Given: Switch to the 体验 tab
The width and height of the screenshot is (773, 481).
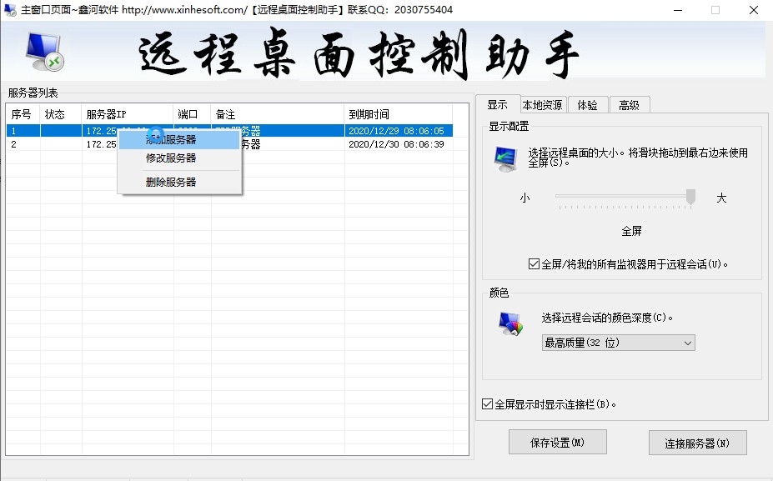Looking at the screenshot, I should (x=588, y=103).
